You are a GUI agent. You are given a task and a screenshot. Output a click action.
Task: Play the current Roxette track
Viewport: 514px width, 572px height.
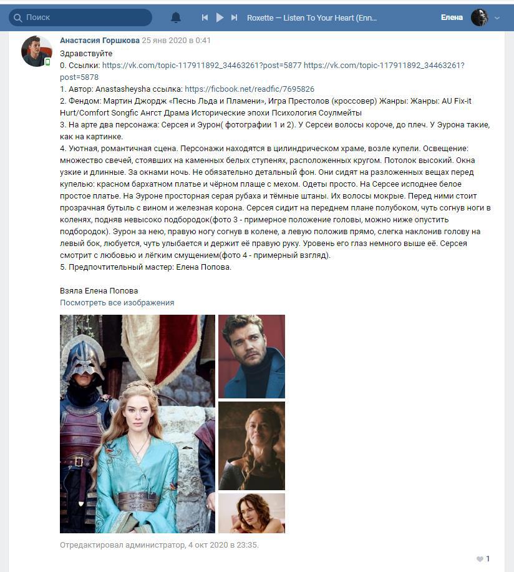point(220,17)
